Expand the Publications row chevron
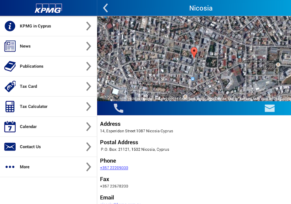This screenshot has width=291, height=204. tap(89, 66)
